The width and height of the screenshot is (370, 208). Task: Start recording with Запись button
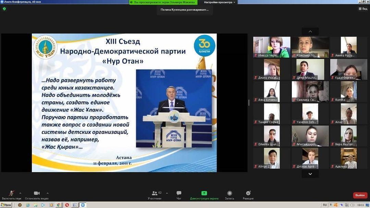point(229,195)
